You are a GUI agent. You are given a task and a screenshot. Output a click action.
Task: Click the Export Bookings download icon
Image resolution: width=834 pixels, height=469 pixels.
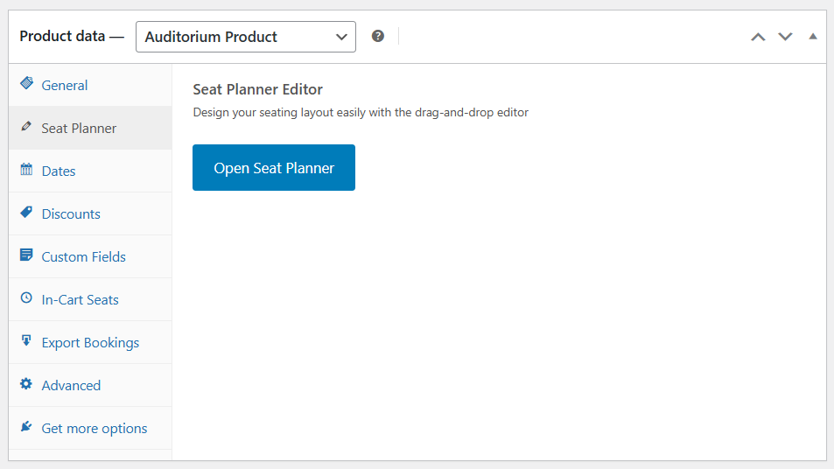click(26, 341)
